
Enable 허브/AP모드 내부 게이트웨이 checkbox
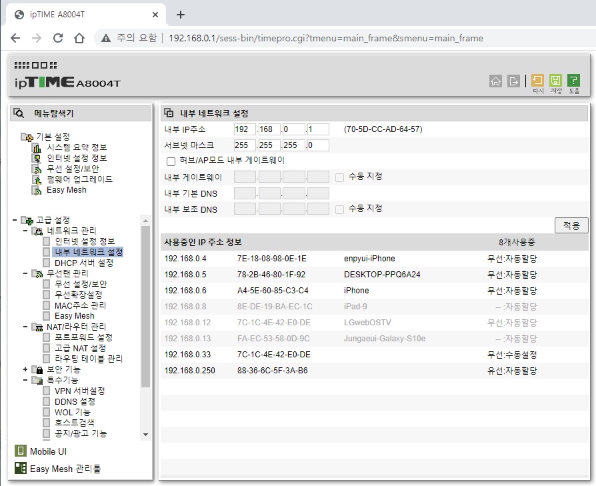171,161
